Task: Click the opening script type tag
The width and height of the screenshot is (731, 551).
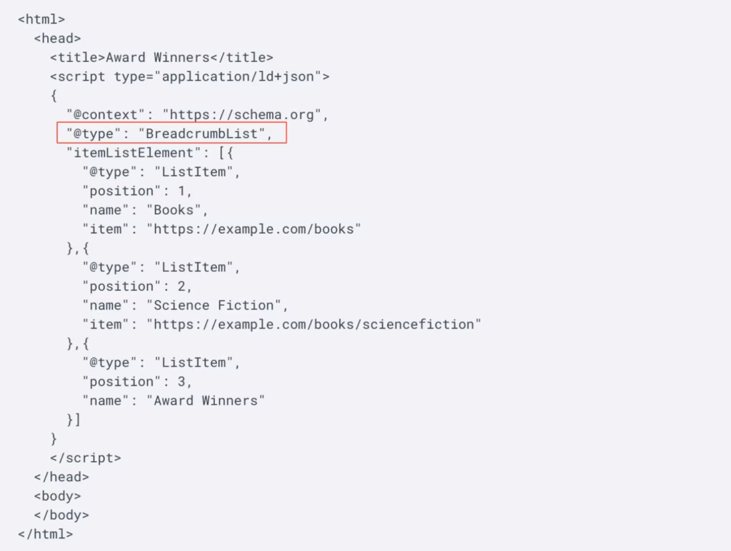Action: coord(189,76)
